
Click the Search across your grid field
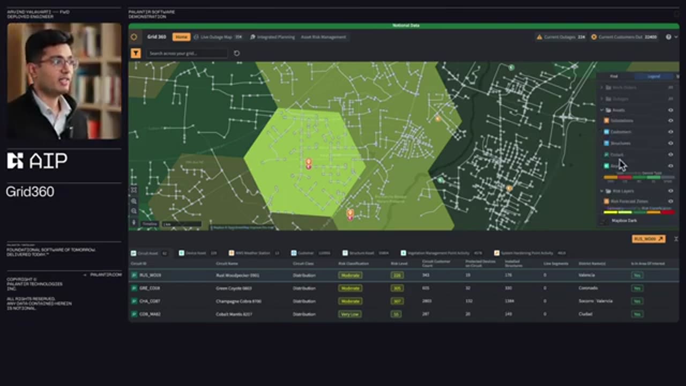click(188, 53)
